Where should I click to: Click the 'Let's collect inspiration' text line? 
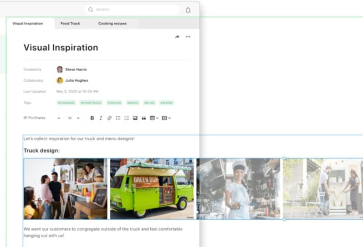[79, 139]
